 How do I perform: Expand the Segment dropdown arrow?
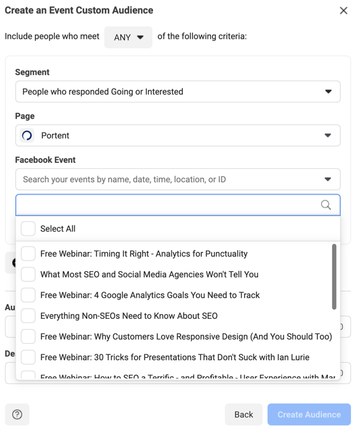click(x=328, y=91)
